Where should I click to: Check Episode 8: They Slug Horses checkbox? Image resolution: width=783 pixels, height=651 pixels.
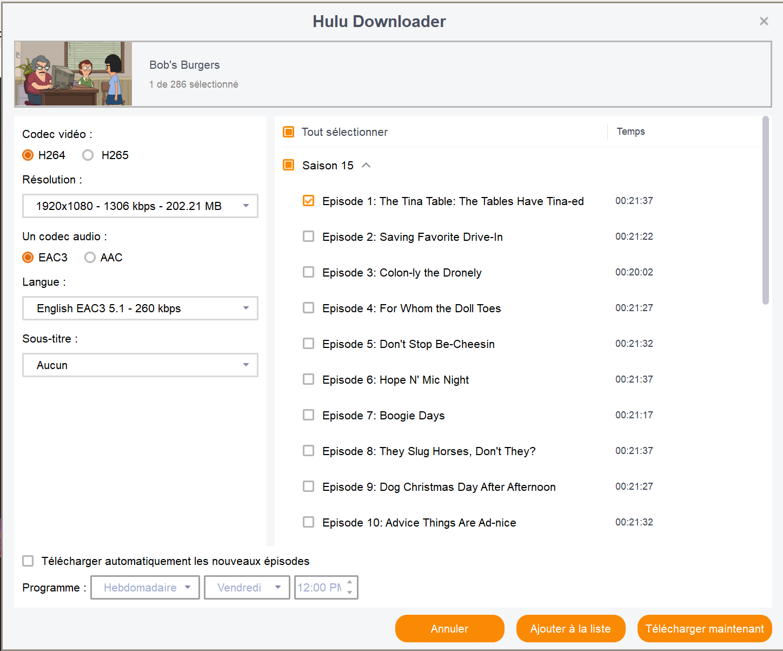tap(308, 451)
